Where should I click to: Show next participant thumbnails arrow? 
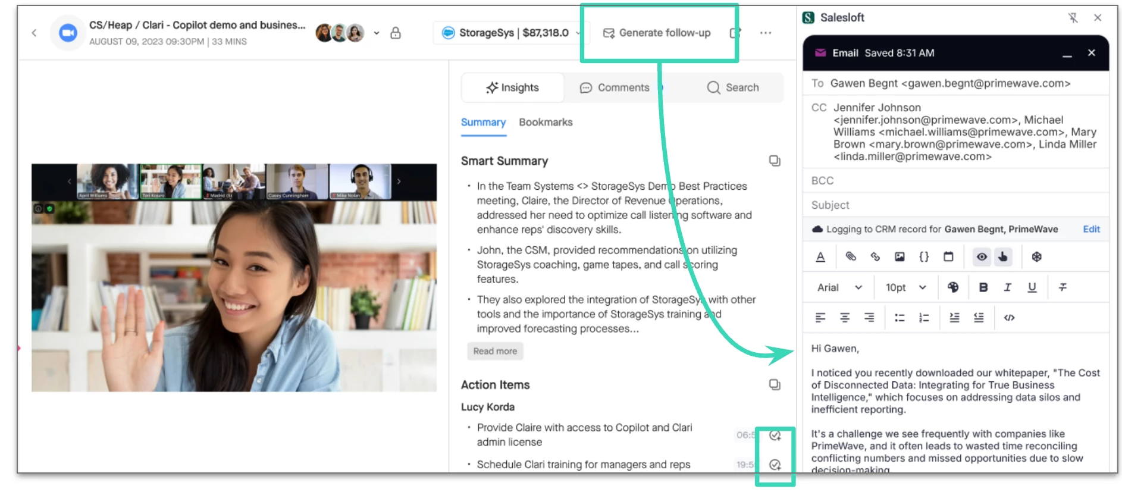[399, 181]
